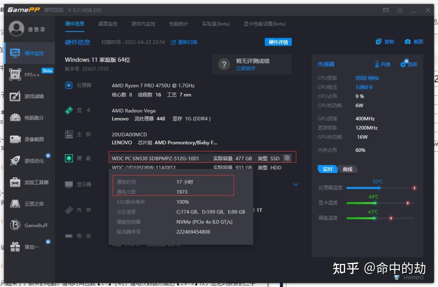This screenshot has height=287, width=438.
Task: Click the SSD剩余寿命 100% value
Action: coord(182,202)
